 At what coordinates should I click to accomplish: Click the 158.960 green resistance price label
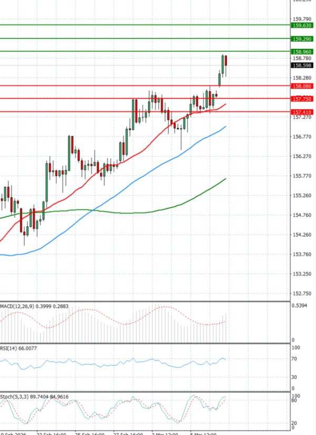[x=302, y=52]
